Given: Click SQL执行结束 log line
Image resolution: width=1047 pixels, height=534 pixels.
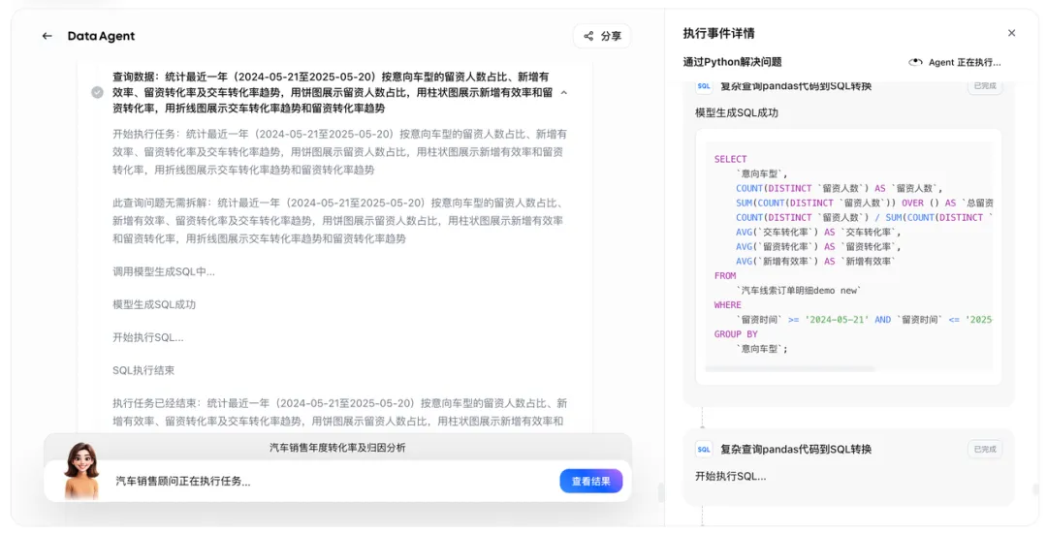Looking at the screenshot, I should [143, 370].
